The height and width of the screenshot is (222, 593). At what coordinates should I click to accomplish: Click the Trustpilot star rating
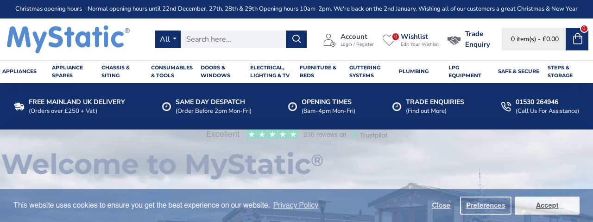272,134
